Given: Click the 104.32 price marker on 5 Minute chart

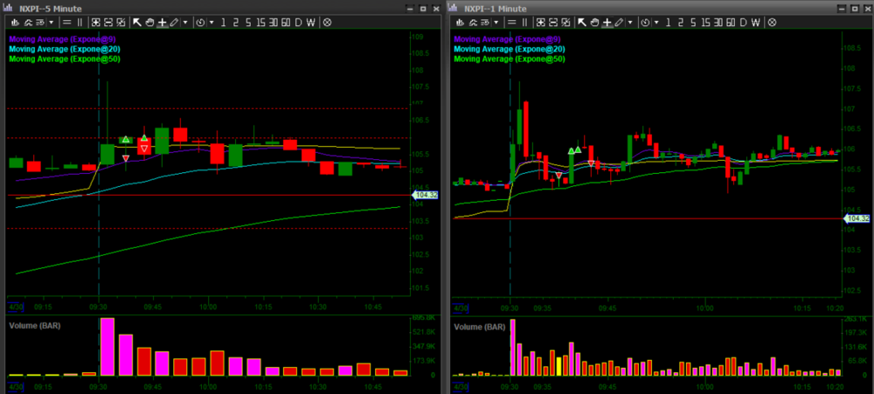Looking at the screenshot, I should click(x=425, y=196).
